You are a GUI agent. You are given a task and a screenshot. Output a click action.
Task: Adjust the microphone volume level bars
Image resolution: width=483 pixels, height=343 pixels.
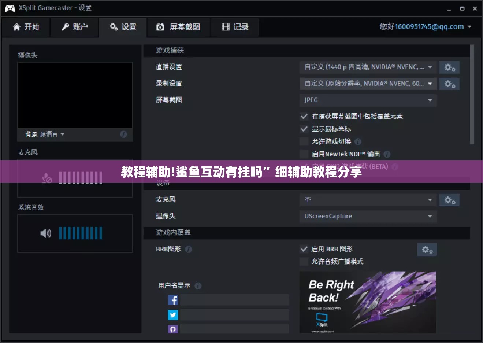click(x=81, y=178)
